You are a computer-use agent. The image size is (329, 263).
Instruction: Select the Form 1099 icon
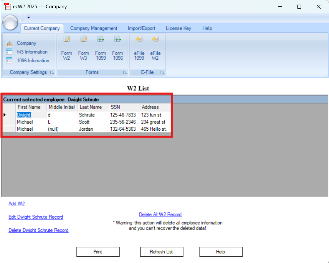(x=100, y=39)
